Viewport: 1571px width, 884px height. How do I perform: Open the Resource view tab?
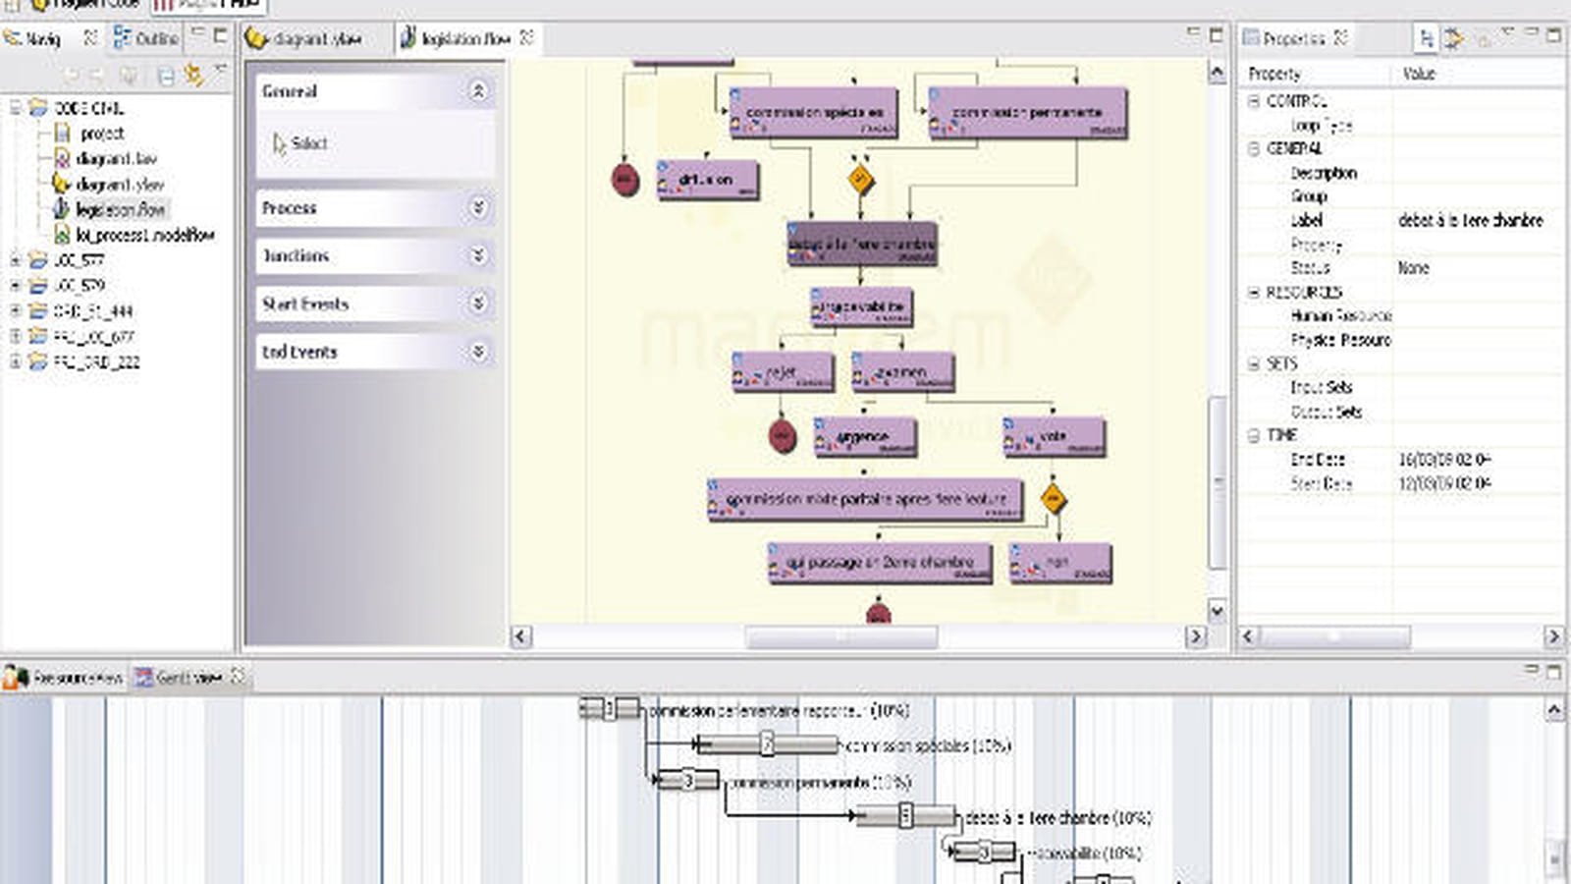point(64,677)
